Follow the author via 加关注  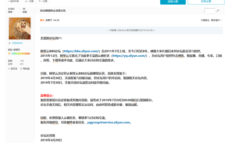[x=14, y=68]
